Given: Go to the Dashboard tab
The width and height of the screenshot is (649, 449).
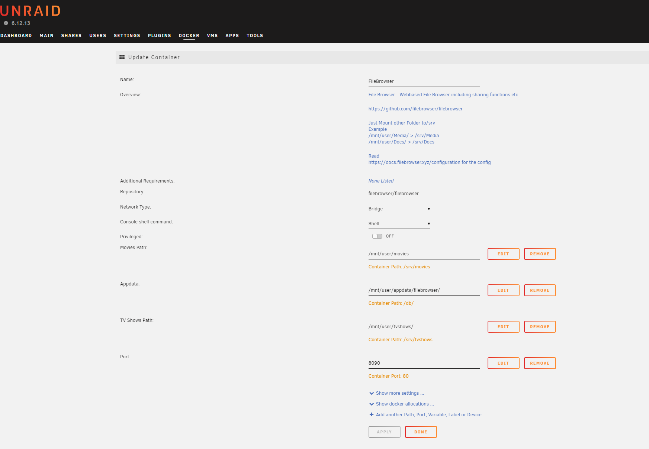Looking at the screenshot, I should [x=16, y=36].
